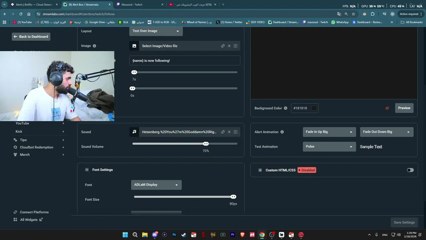Click the #181818 background color field

[305, 108]
